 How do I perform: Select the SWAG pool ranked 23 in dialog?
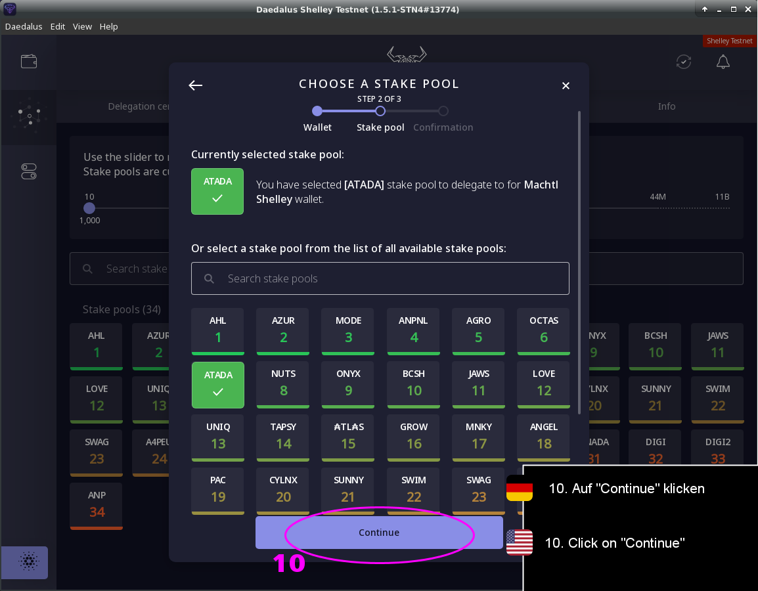479,490
